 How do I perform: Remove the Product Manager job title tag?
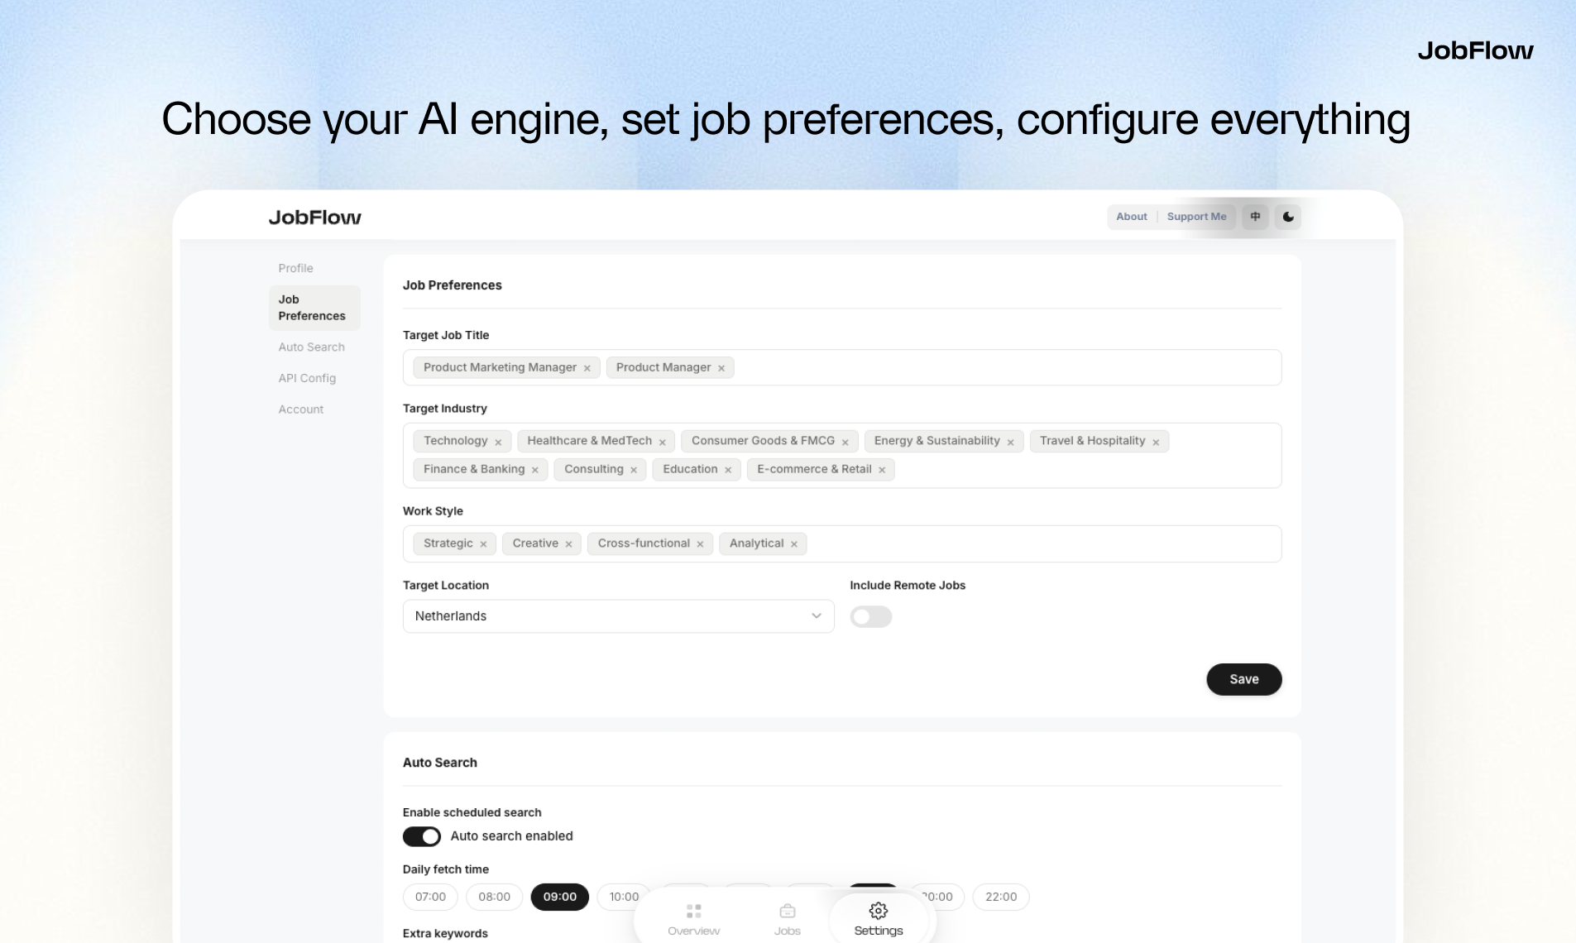point(721,367)
